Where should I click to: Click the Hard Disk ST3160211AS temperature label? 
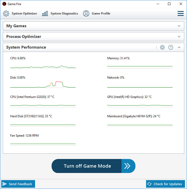click(x=31, y=116)
